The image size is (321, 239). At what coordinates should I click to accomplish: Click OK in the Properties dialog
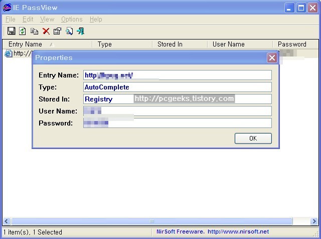(253, 138)
